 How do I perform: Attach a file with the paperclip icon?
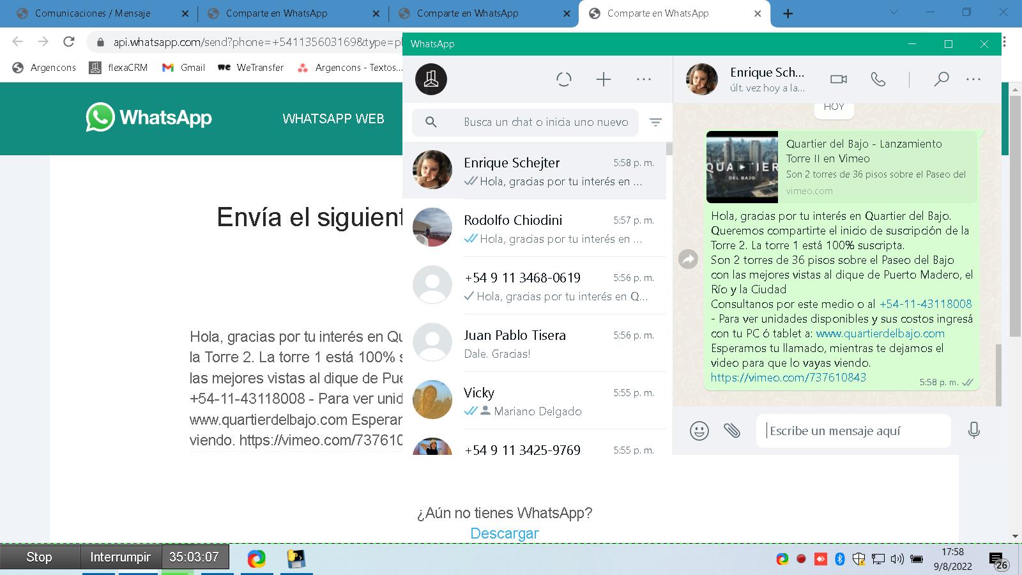tap(732, 431)
